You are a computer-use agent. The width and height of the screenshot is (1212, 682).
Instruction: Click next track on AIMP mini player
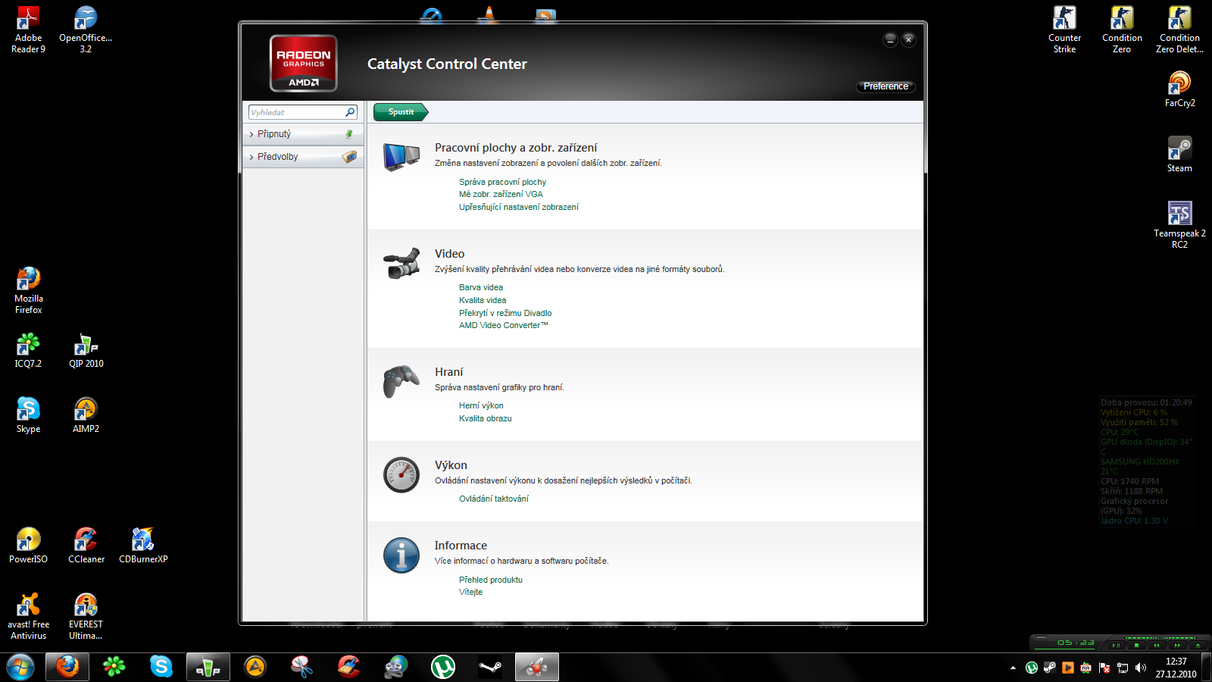coord(1177,646)
